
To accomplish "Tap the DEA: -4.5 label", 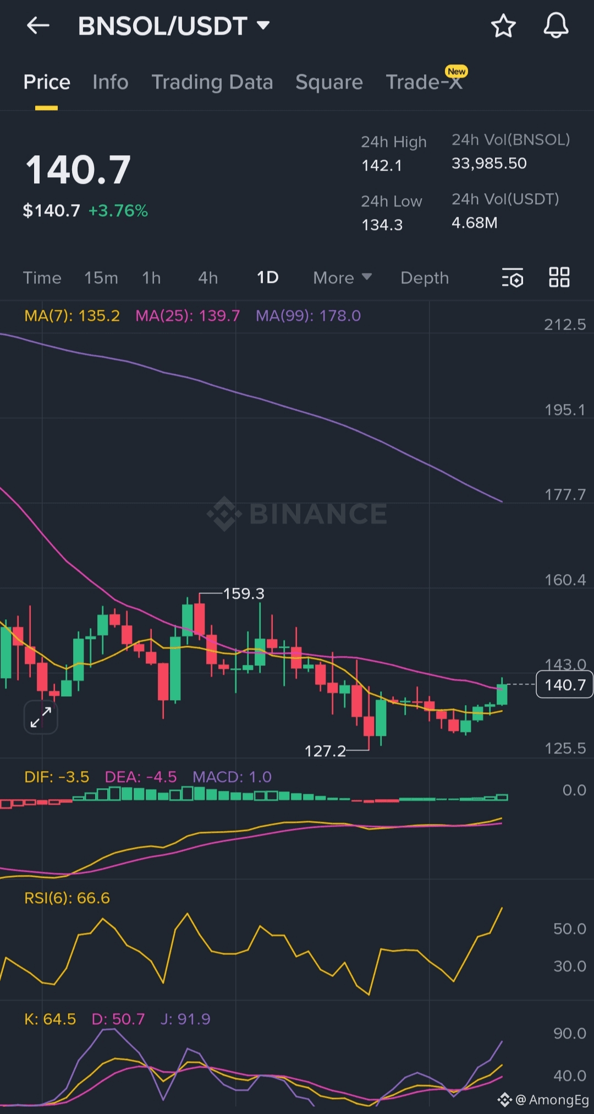I will 141,777.
